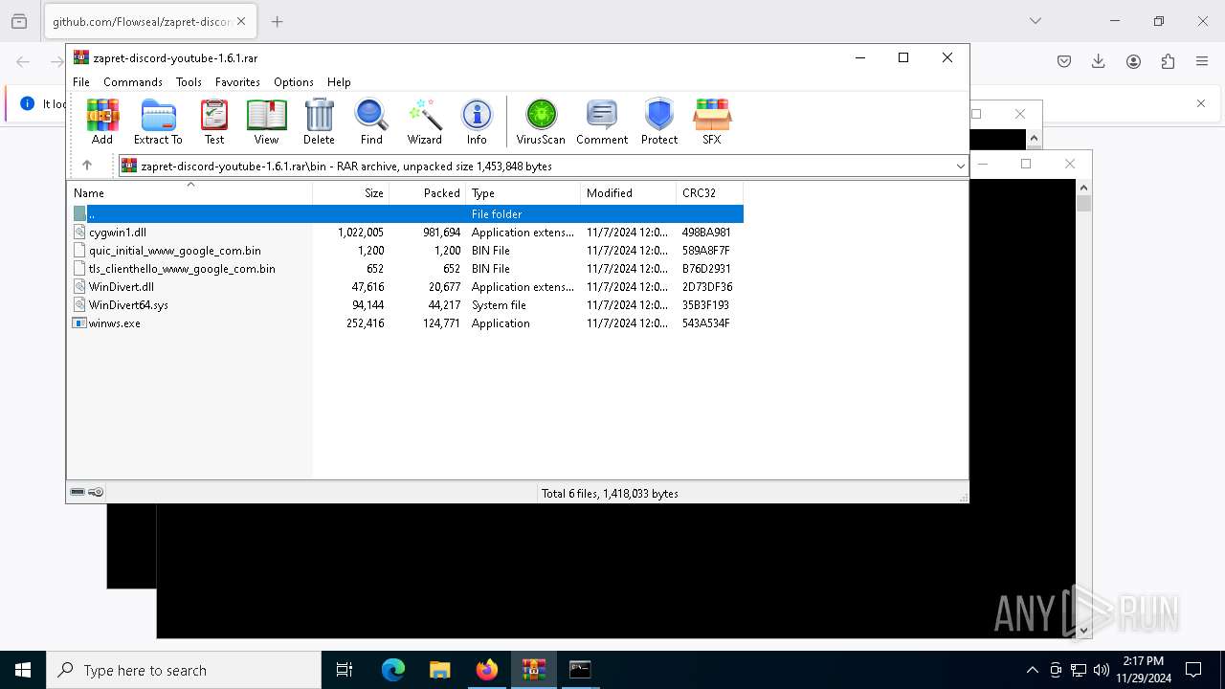Image resolution: width=1225 pixels, height=689 pixels.
Task: Open Task View on taskbar
Action: pos(345,670)
